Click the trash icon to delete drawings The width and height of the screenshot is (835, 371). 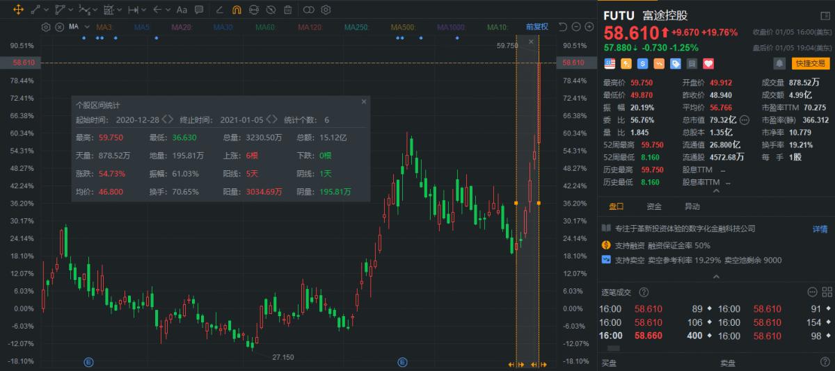pos(288,10)
